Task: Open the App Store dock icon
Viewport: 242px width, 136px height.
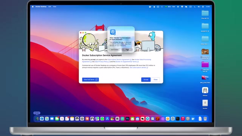Action: pyautogui.click(x=107, y=119)
